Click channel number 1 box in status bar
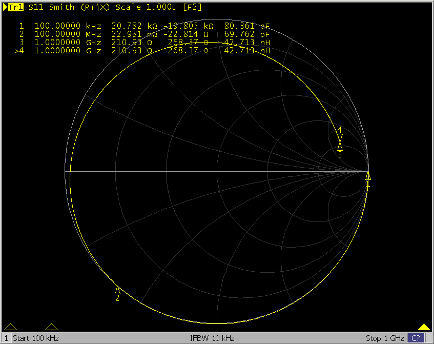 (5, 338)
